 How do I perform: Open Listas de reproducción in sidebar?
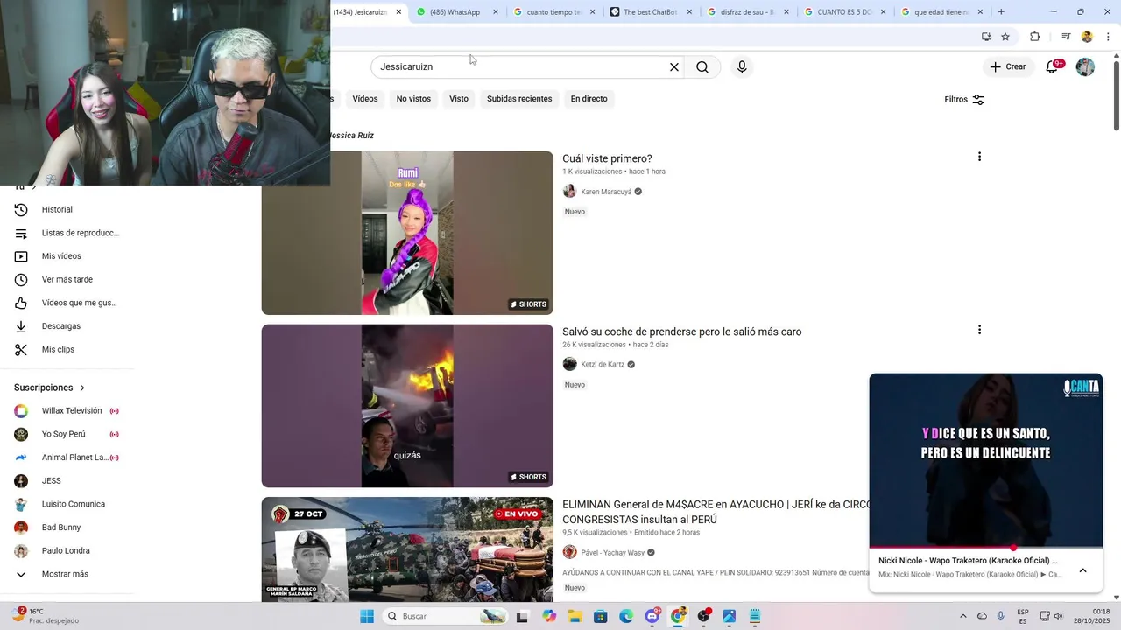coord(67,233)
